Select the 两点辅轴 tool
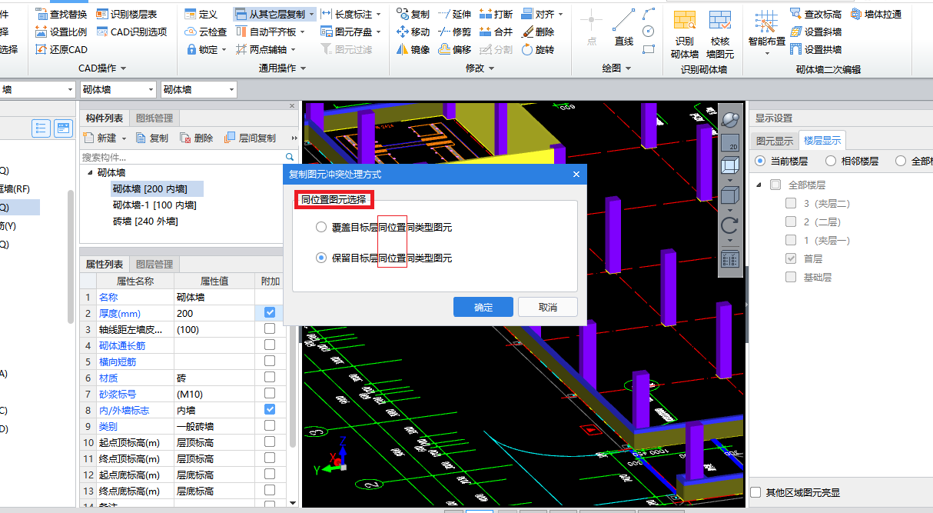Image resolution: width=933 pixels, height=513 pixels. 260,49
